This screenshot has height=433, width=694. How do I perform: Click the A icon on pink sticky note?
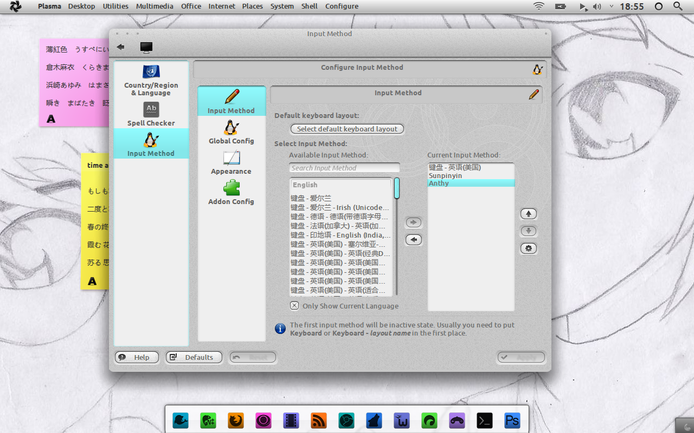pyautogui.click(x=51, y=119)
